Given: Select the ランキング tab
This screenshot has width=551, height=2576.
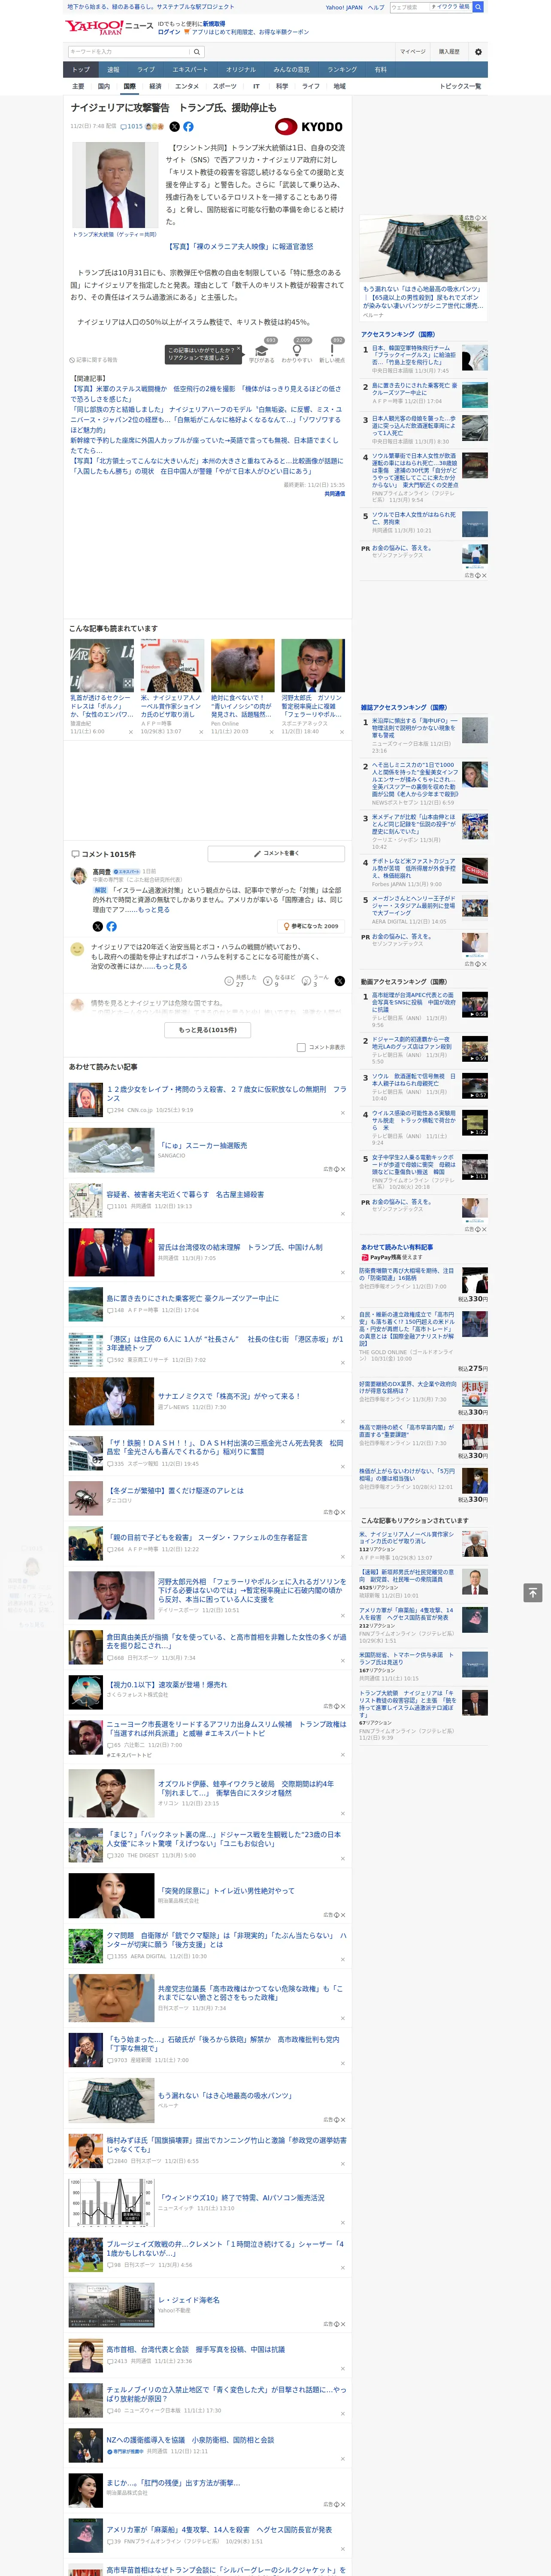Looking at the screenshot, I should 342,70.
